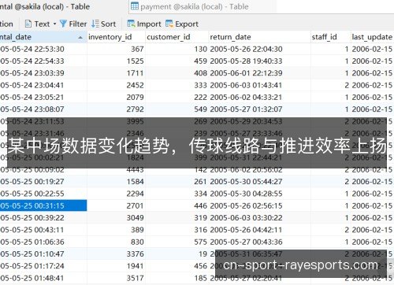Select rental_date cell ending 00:22:55
Screen dimensions: 394x285
[43, 194]
